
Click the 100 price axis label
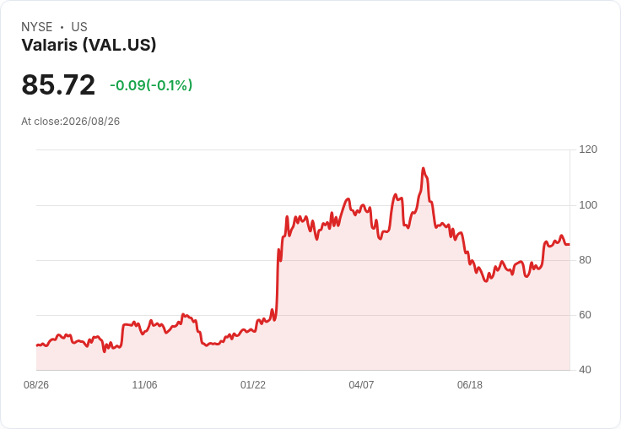point(588,205)
